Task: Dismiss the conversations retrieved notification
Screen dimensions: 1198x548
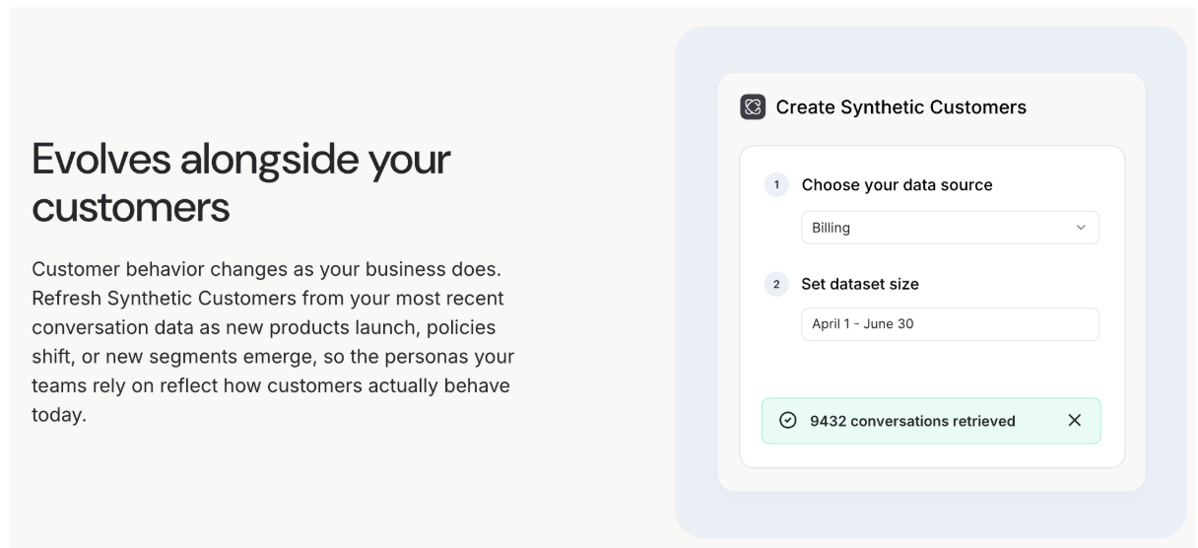Action: [x=1075, y=421]
